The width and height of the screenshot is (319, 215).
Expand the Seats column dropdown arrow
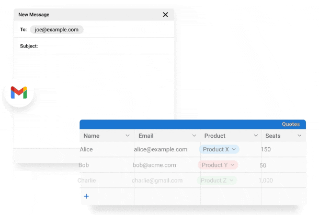(x=300, y=136)
